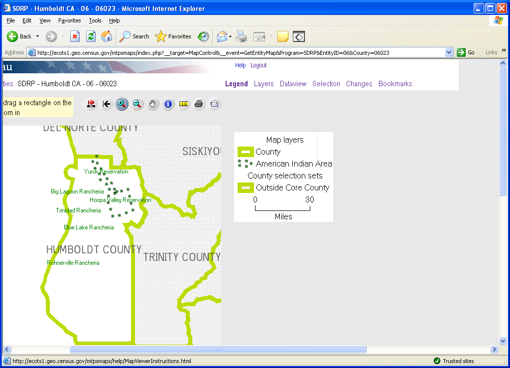Click the Logout link

tap(258, 65)
